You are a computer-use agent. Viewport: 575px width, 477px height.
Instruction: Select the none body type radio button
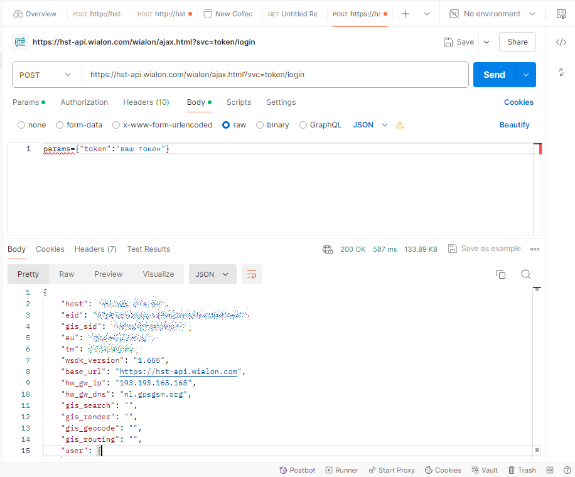point(21,125)
